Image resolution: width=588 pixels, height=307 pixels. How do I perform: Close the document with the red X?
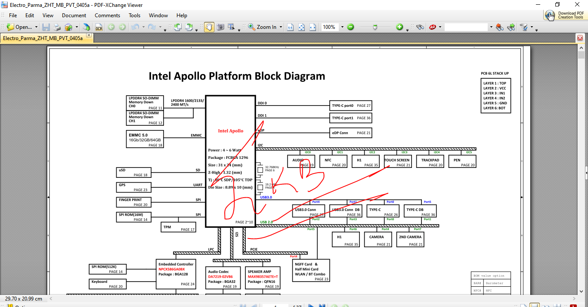(579, 38)
